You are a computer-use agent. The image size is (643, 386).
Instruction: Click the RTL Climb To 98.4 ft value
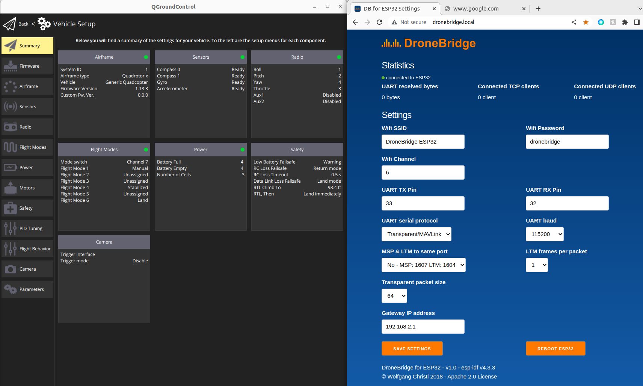point(334,188)
